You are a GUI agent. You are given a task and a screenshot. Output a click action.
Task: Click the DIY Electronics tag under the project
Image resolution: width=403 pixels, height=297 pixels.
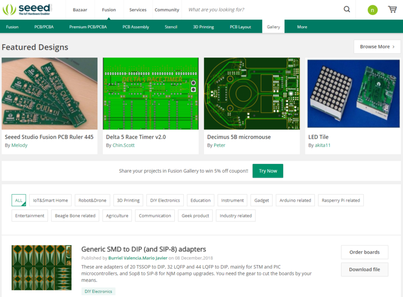(x=98, y=291)
